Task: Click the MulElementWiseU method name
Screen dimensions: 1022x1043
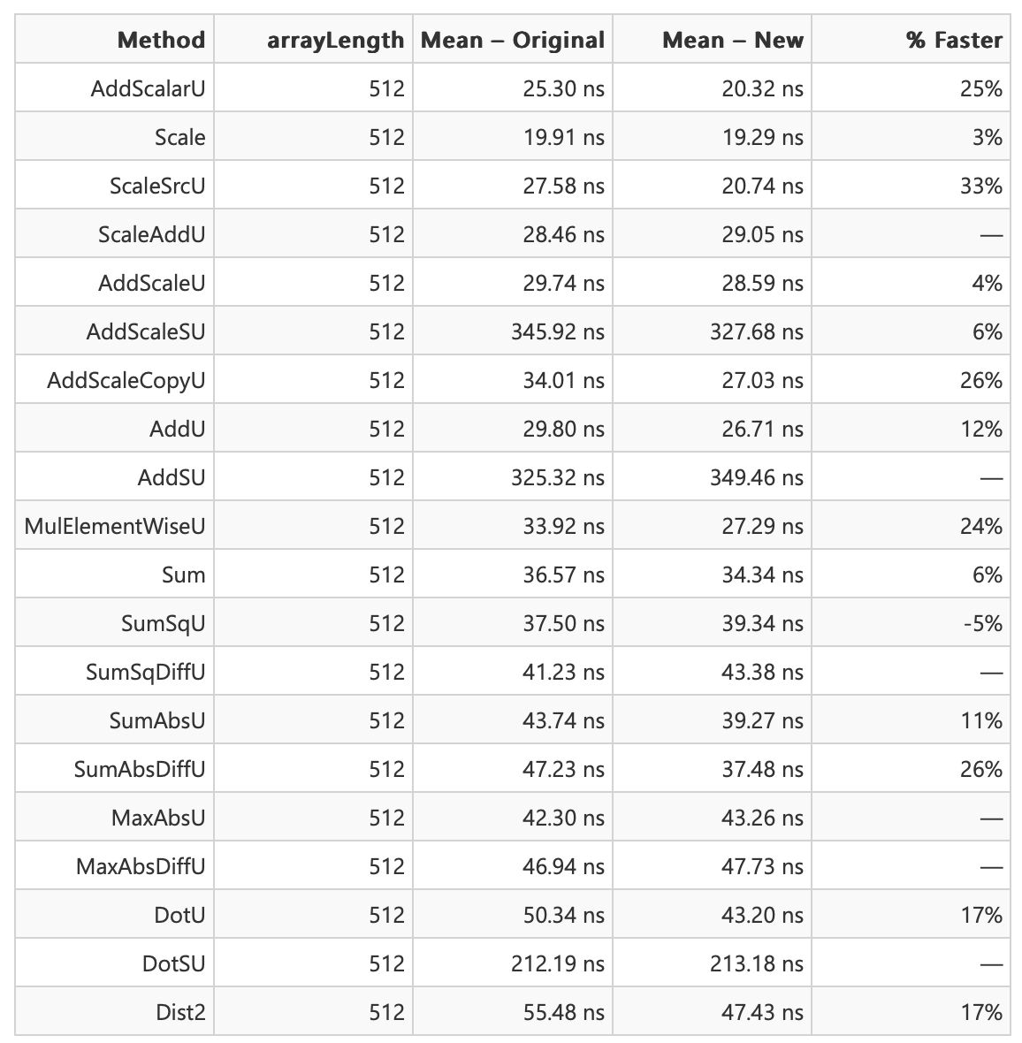Action: (x=115, y=526)
